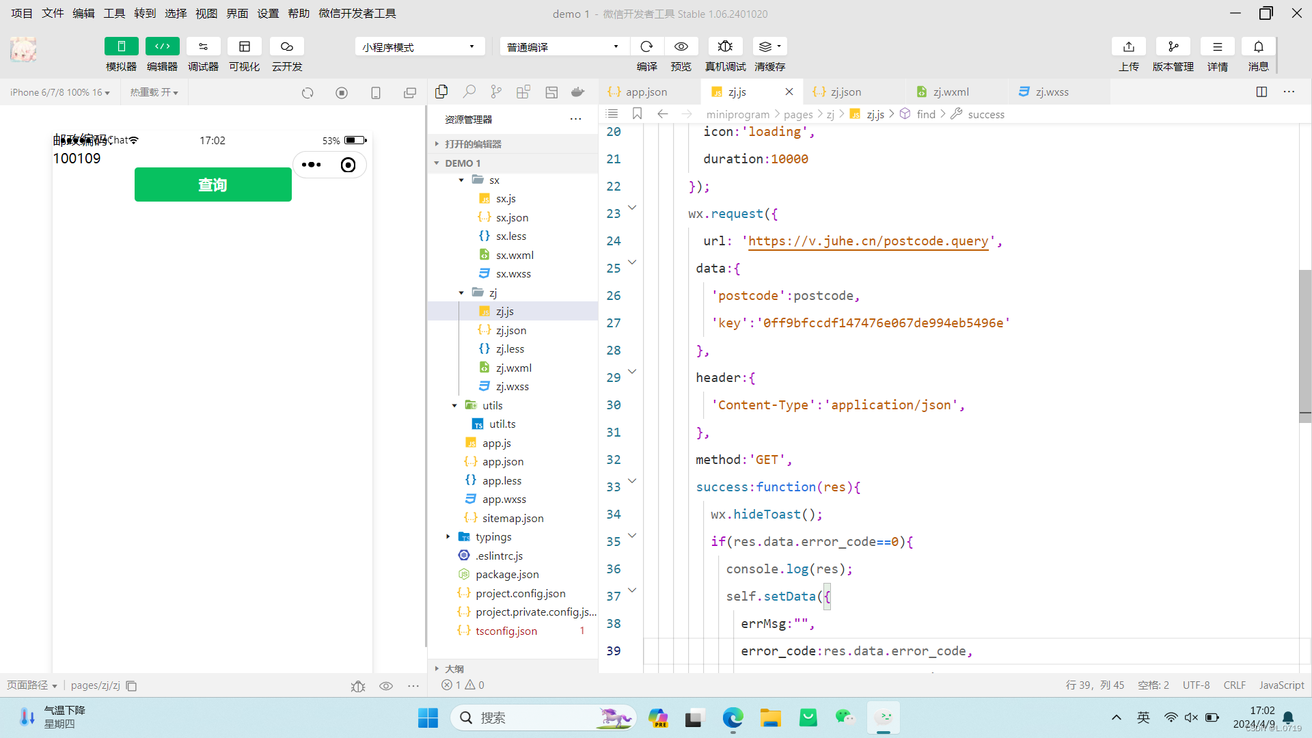
Task: Click the Compile refresh icon
Action: pos(646,46)
